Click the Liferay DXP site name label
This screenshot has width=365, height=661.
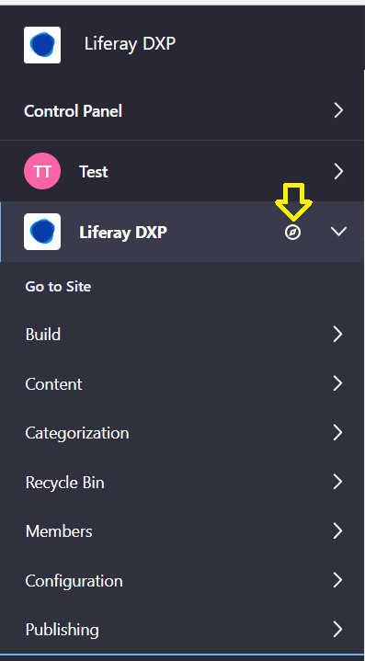click(x=123, y=232)
